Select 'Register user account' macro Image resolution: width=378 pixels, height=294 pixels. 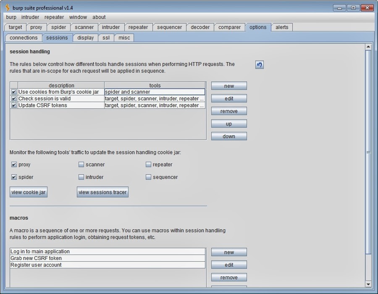pyautogui.click(x=108, y=265)
